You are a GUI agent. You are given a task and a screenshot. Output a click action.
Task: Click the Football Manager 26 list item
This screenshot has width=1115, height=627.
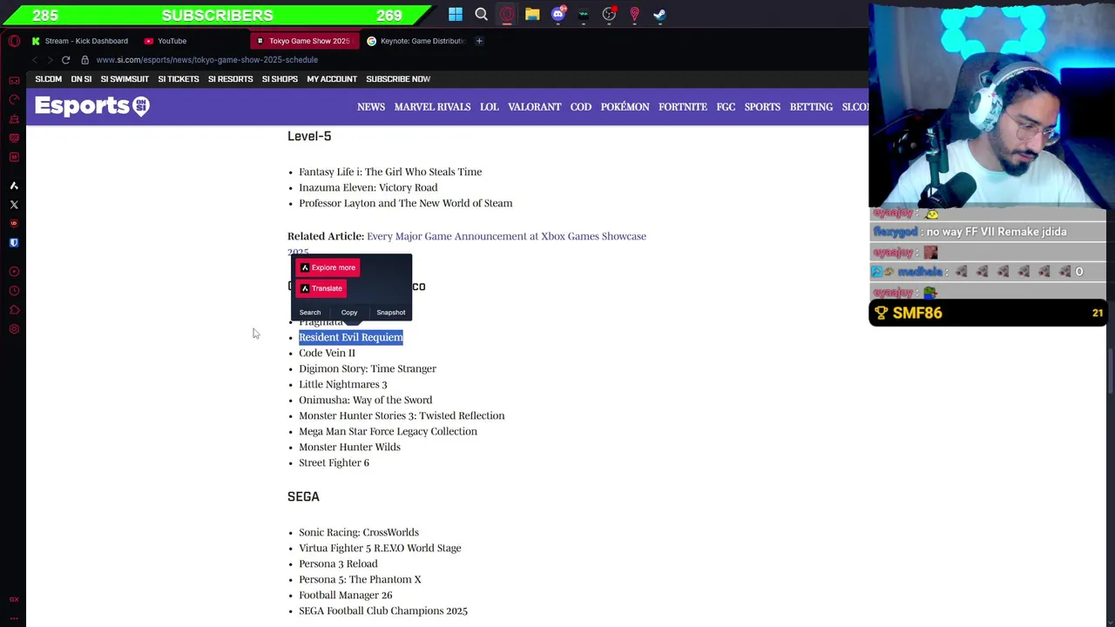pyautogui.click(x=345, y=595)
